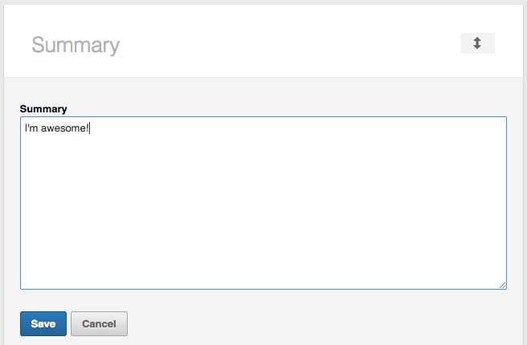Select the move-section button beside the Summary header
Viewport: 527px width, 345px height.
pyautogui.click(x=477, y=43)
